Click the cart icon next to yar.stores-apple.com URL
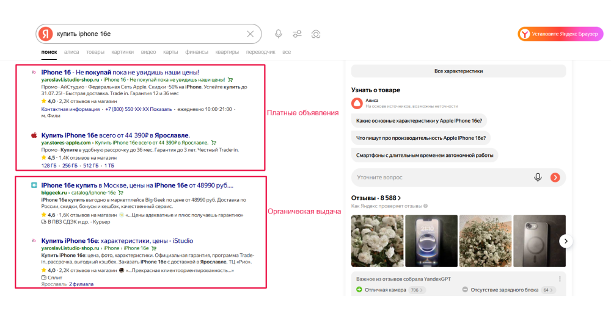This screenshot has width=611, height=316. point(213,143)
